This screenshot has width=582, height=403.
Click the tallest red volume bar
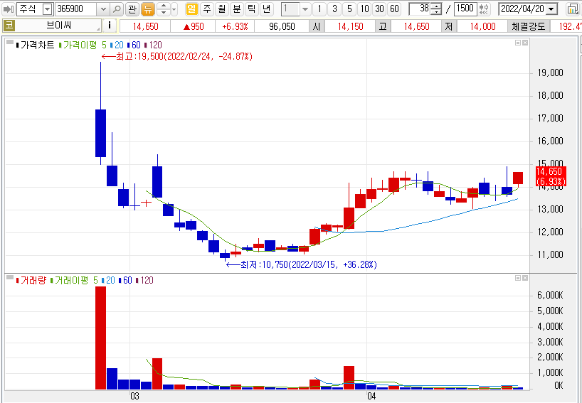click(x=100, y=338)
